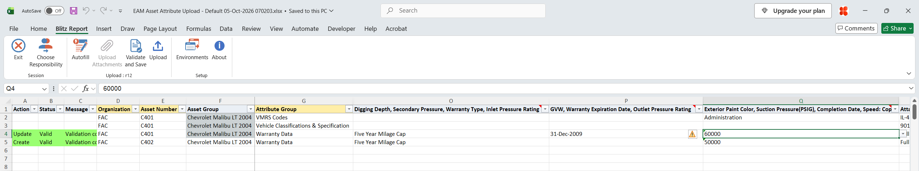Click the search magnifier icon
The height and width of the screenshot is (171, 919).
(x=390, y=11)
